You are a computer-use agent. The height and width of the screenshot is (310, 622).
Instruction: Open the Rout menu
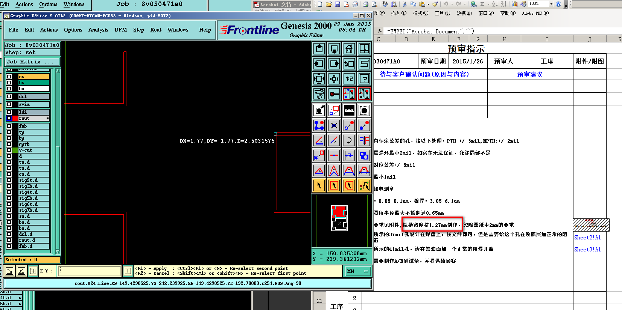[156, 30]
